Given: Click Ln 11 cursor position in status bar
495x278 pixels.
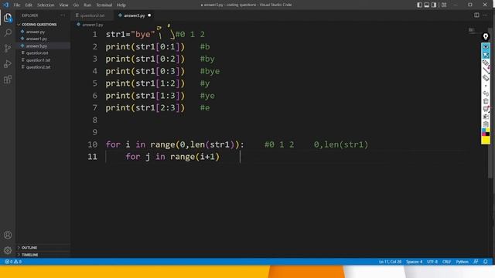Looking at the screenshot, I should coord(390,262).
